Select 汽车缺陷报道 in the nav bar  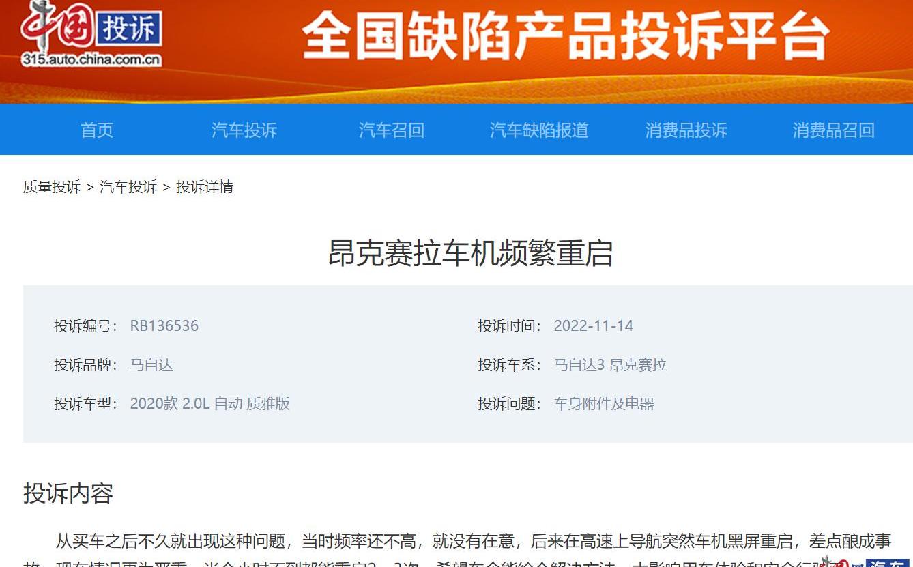coord(539,130)
